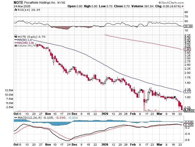The width and height of the screenshot is (195, 147).
Task: Click the candlestick icon next to NOTE (Daily)
Action: (x=16, y=37)
